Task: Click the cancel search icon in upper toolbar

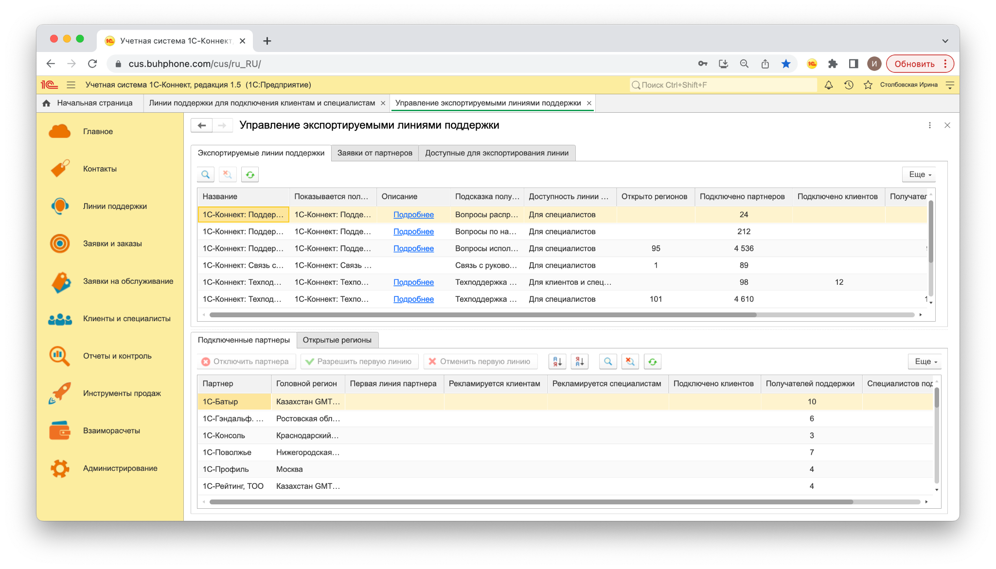Action: [x=228, y=174]
